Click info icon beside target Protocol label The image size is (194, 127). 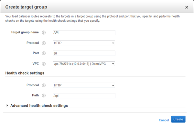(x=44, y=43)
